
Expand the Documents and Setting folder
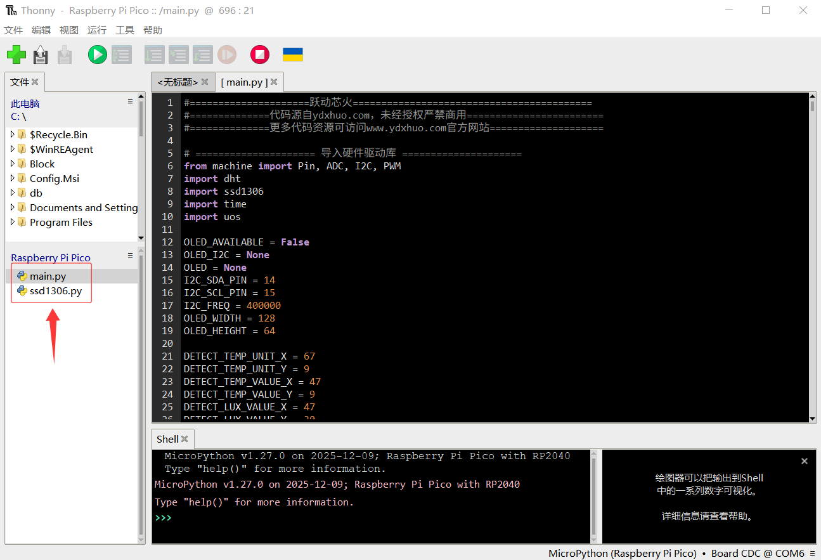(x=13, y=207)
